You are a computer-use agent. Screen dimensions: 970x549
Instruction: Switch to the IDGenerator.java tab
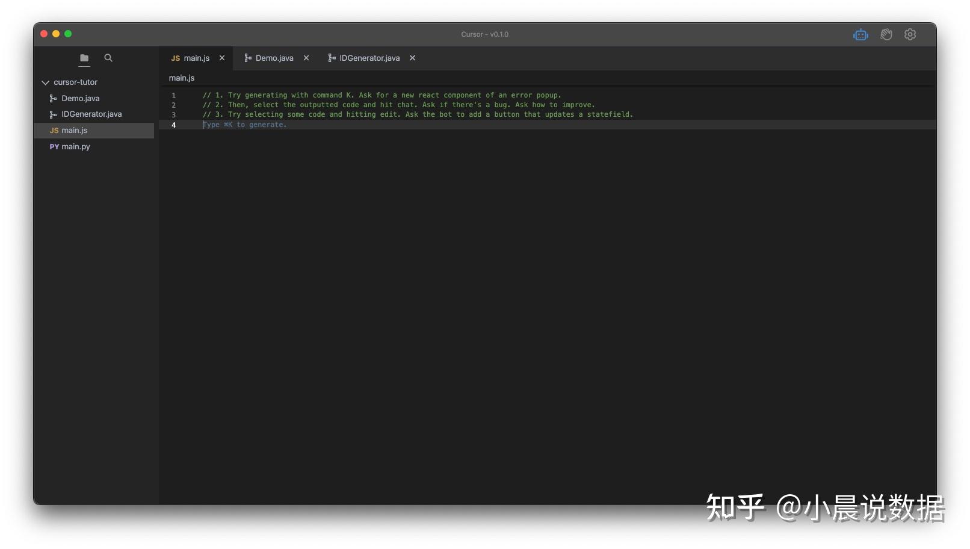pos(369,58)
